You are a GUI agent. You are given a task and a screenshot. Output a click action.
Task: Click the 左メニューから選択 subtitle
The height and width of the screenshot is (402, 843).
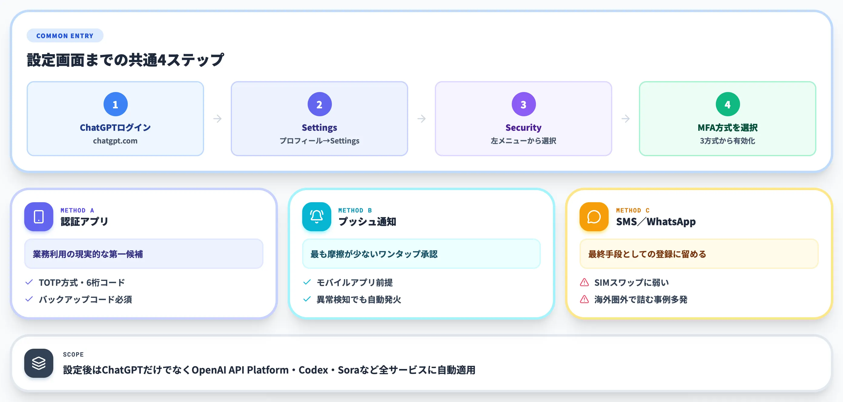523,141
